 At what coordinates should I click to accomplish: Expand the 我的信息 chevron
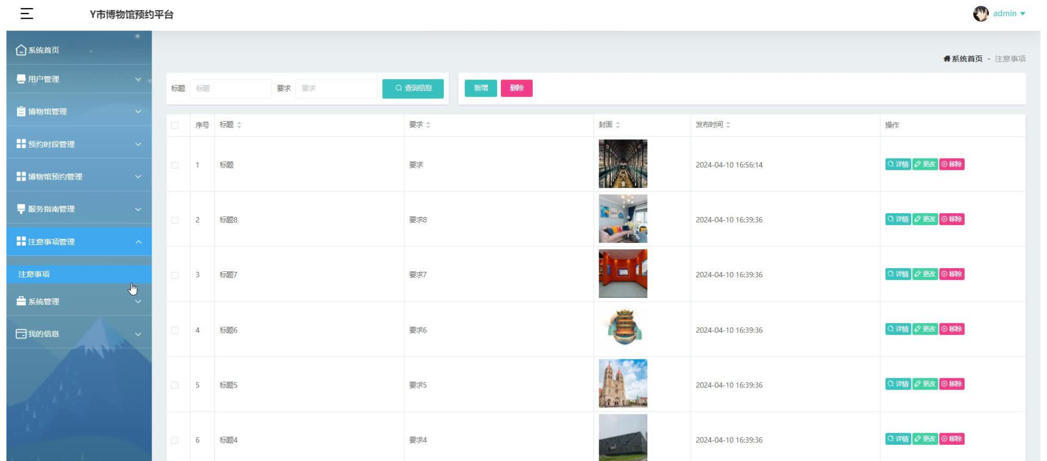pos(138,334)
